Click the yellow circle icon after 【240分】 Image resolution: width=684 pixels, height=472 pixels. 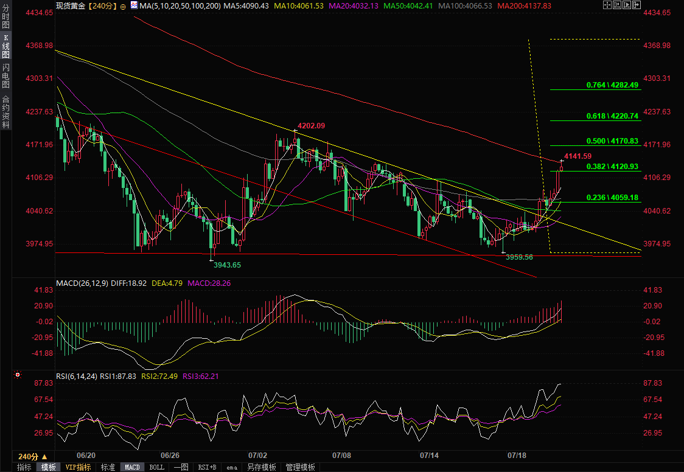(122, 6)
